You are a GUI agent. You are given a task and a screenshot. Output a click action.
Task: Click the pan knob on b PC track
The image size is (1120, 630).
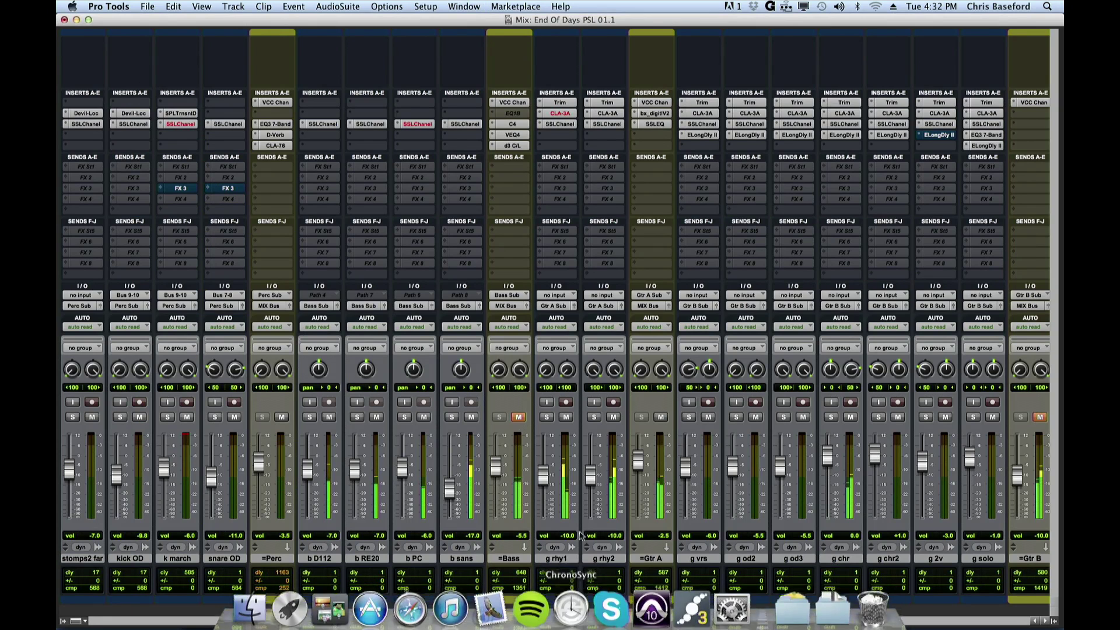pos(414,369)
